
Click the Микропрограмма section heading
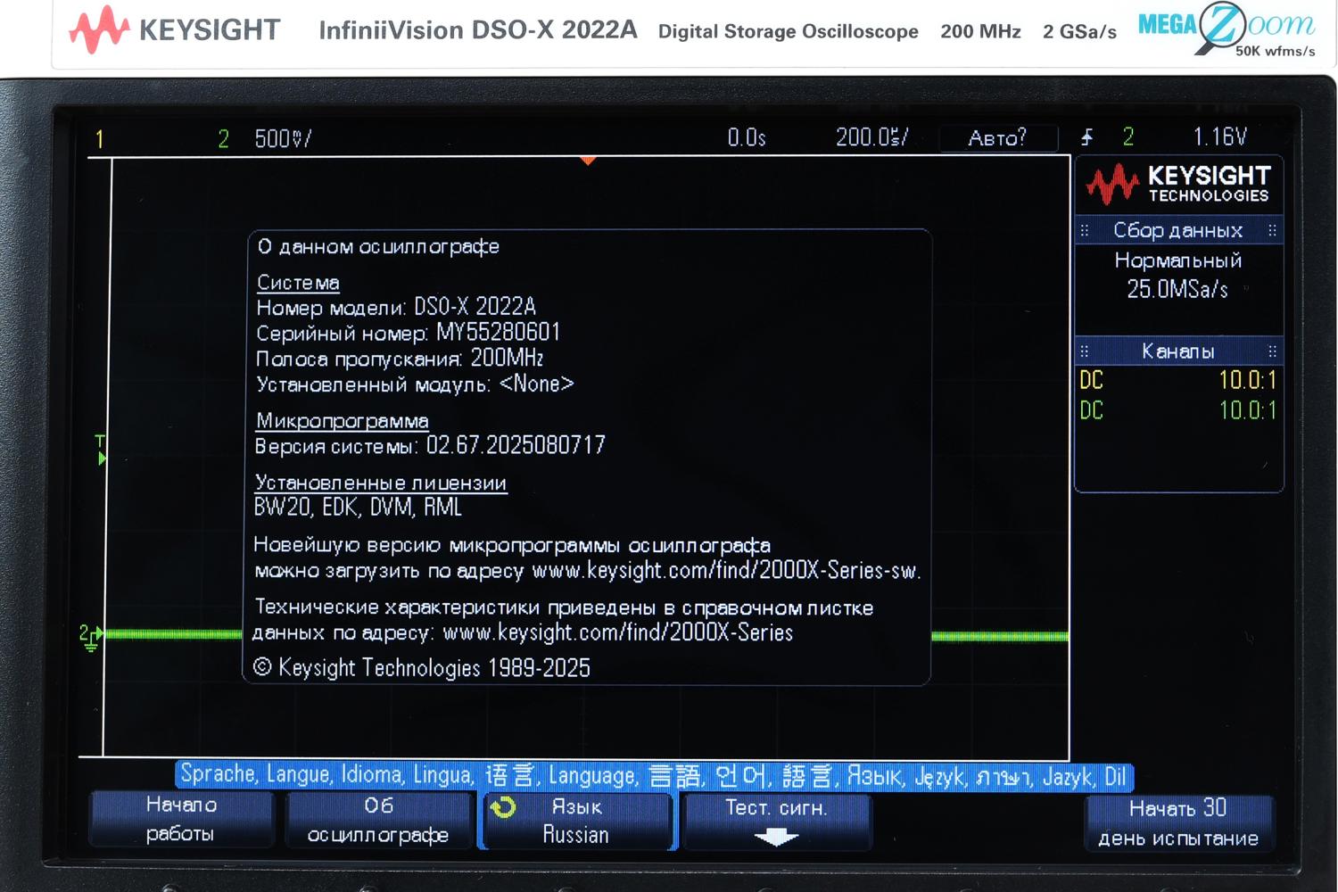point(343,420)
